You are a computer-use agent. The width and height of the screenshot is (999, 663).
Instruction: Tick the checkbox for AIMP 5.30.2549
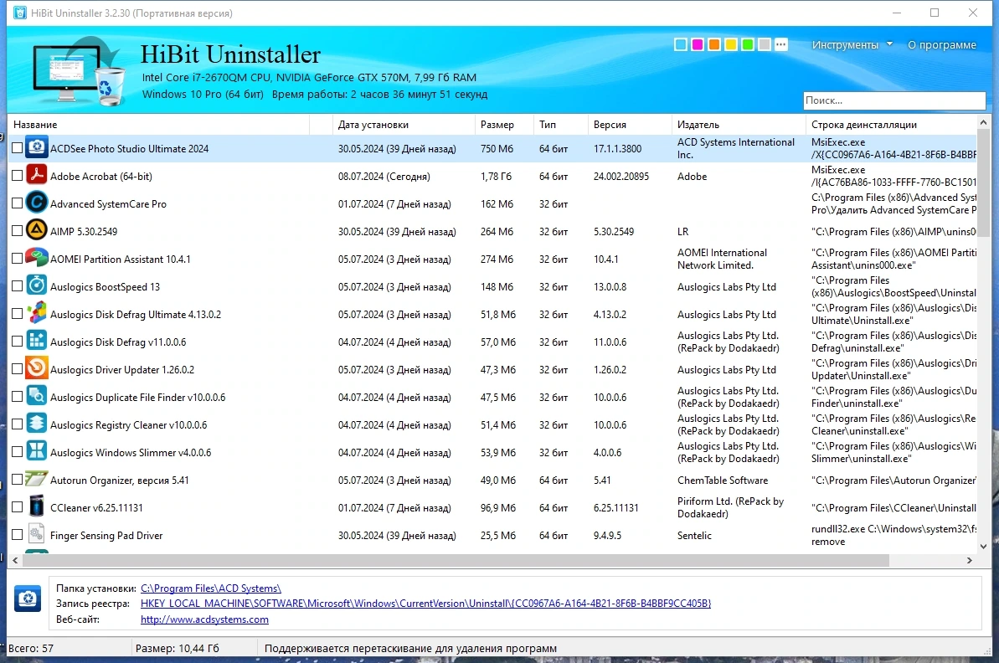(18, 230)
